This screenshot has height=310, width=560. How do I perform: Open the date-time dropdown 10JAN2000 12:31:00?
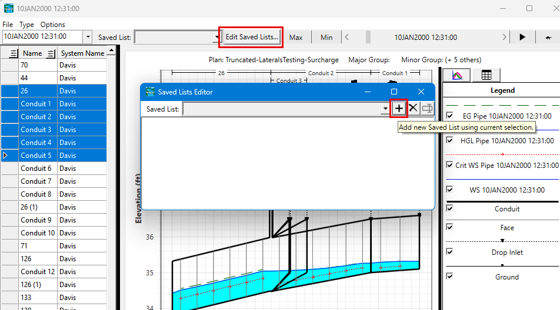click(x=88, y=37)
